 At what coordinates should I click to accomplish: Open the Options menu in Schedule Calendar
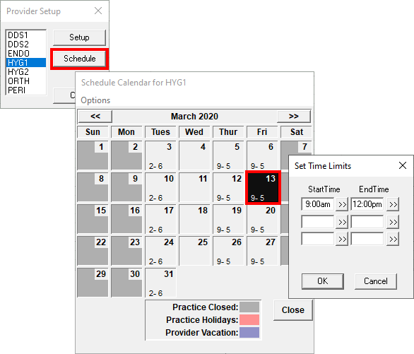[95, 100]
